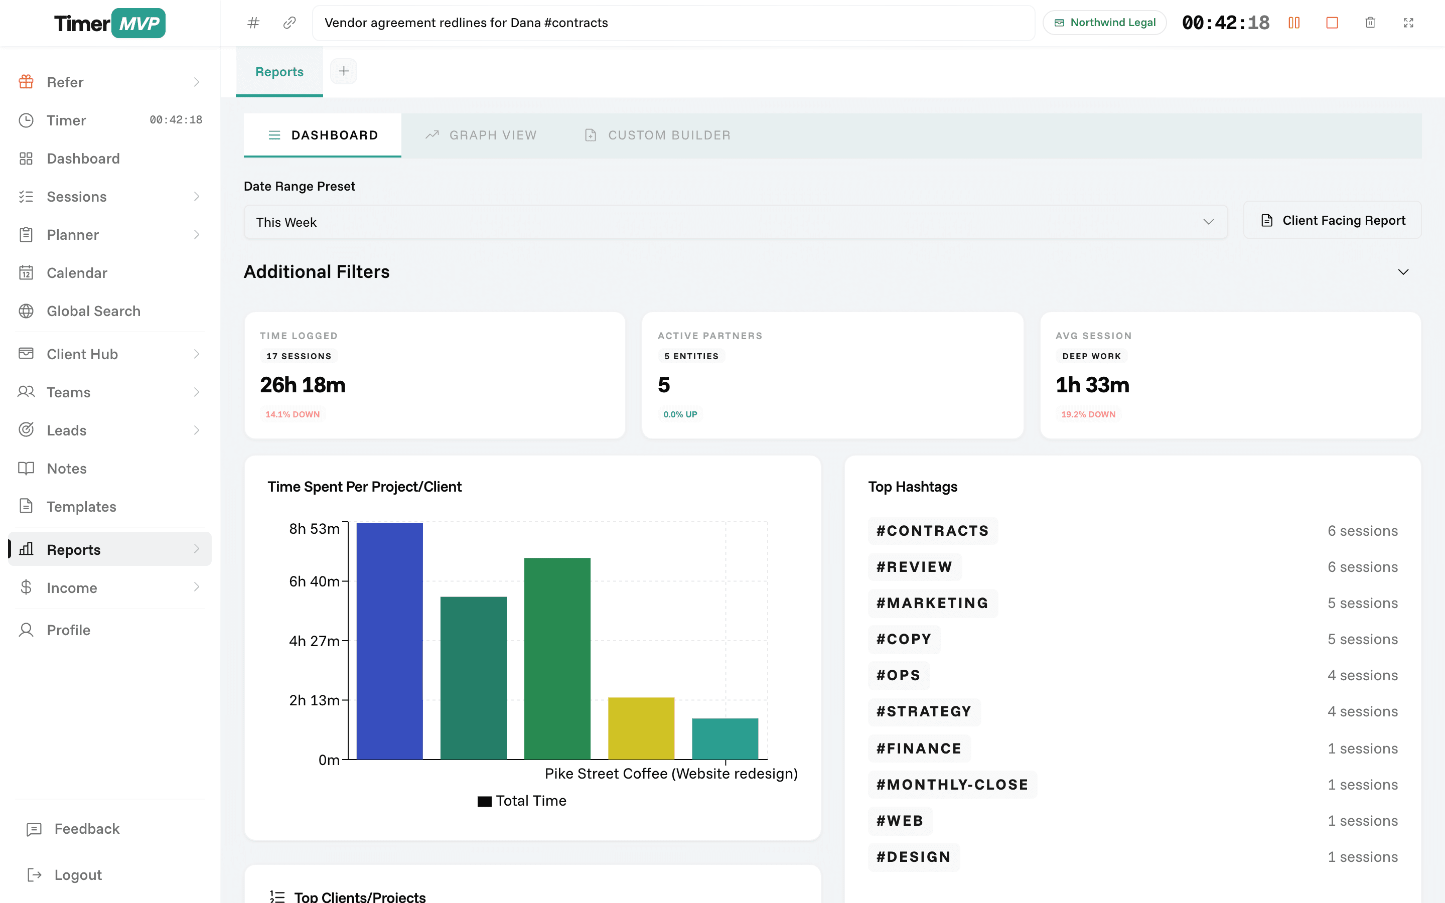Select the Northwind Legal client chip

[x=1105, y=23]
